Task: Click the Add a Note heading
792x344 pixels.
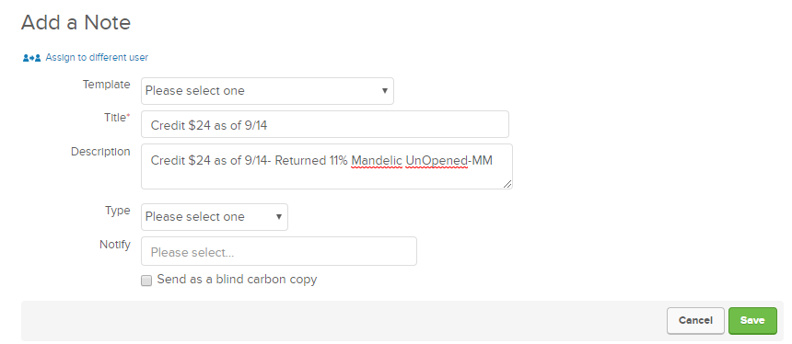Action: [x=76, y=23]
